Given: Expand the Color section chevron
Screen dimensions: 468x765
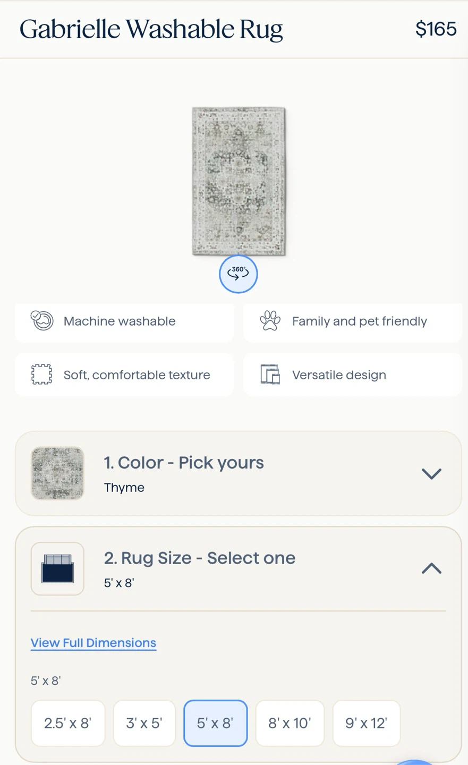Looking at the screenshot, I should pos(431,473).
